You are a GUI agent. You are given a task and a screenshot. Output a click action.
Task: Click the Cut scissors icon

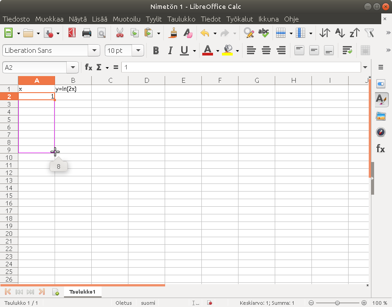119,33
